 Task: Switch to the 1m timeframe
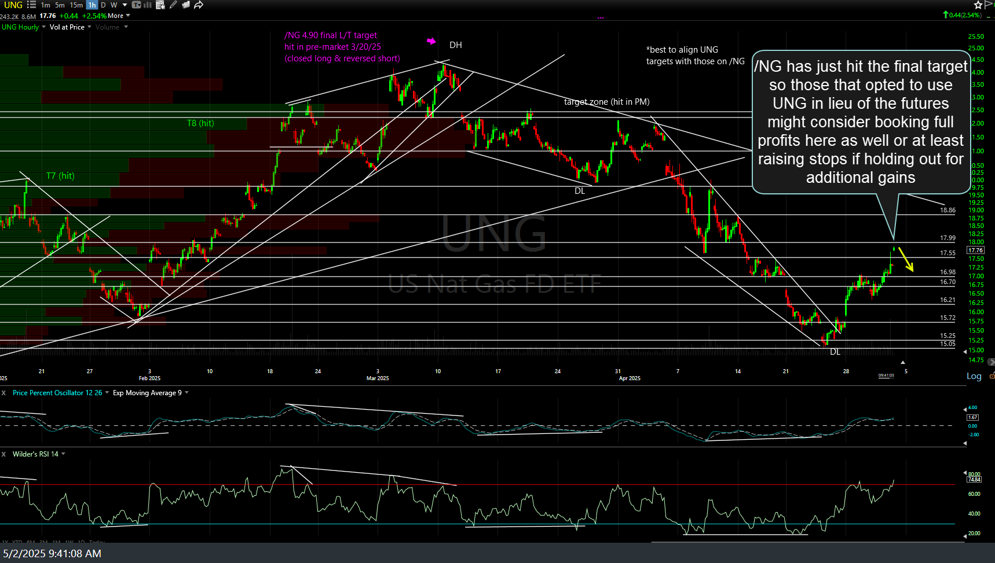click(x=45, y=5)
